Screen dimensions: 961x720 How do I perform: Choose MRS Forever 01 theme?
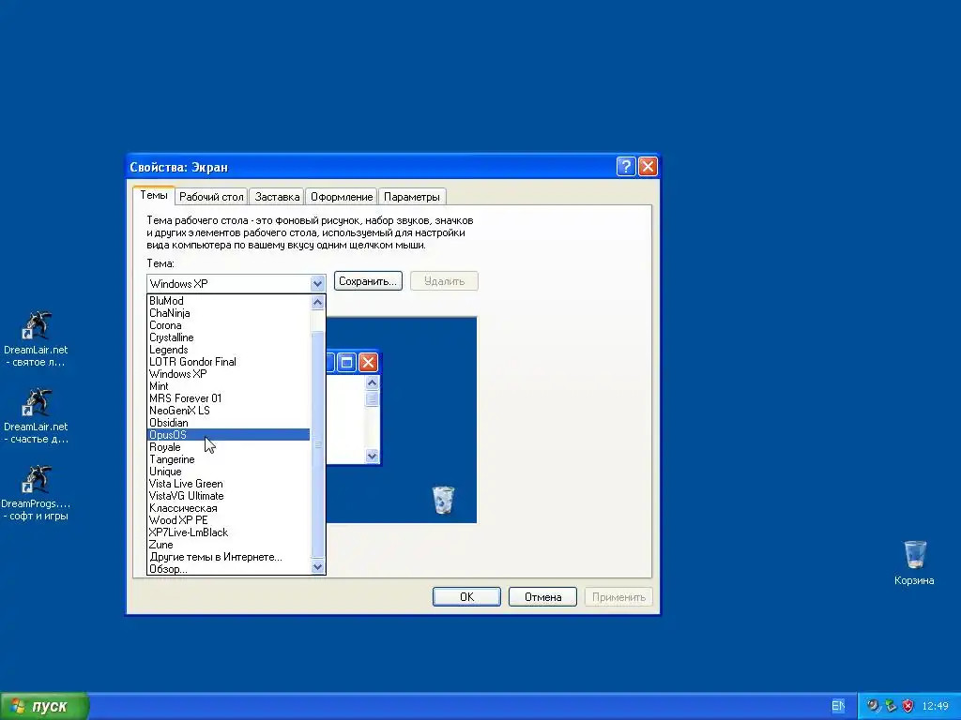point(229,398)
